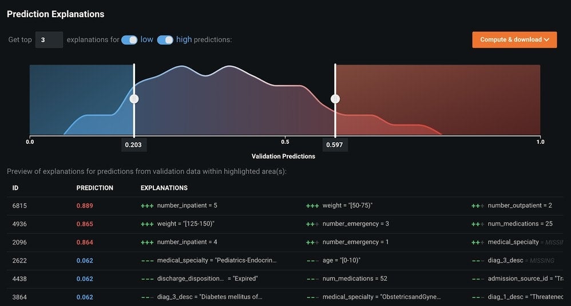Click prediction value 0.864

pyautogui.click(x=85, y=242)
